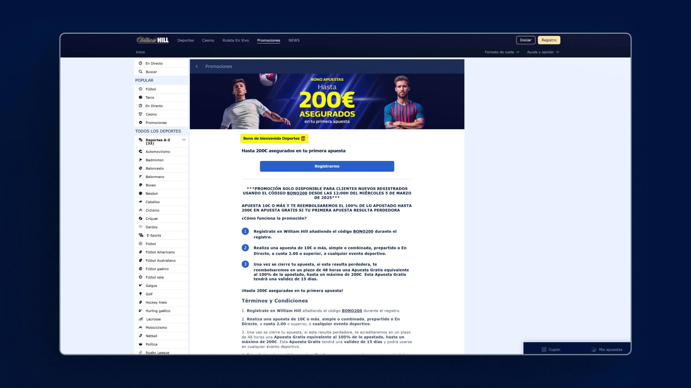Click the Hockey hielo icon
The image size is (691, 388).
point(140,302)
